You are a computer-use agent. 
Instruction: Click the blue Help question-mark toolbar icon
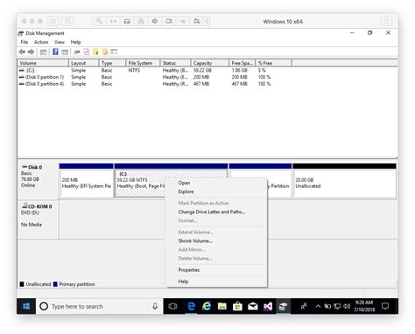pos(55,52)
